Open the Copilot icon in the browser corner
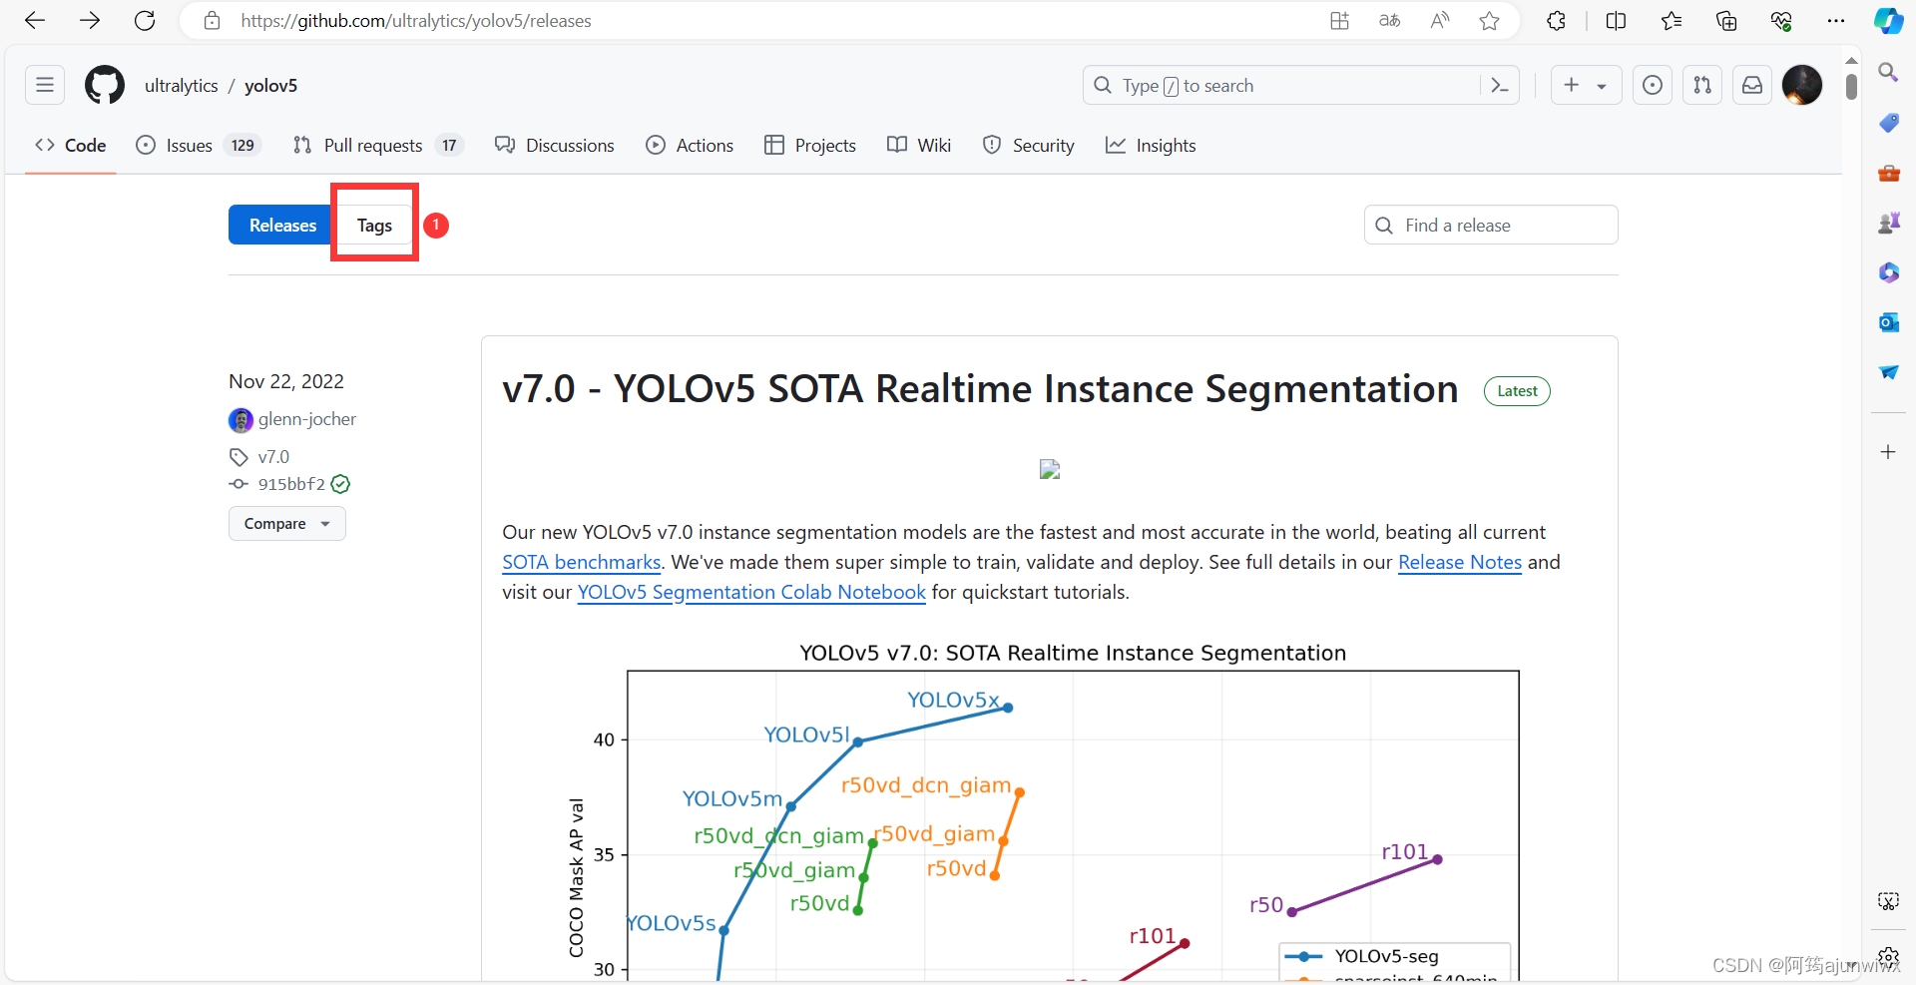 pyautogui.click(x=1888, y=20)
